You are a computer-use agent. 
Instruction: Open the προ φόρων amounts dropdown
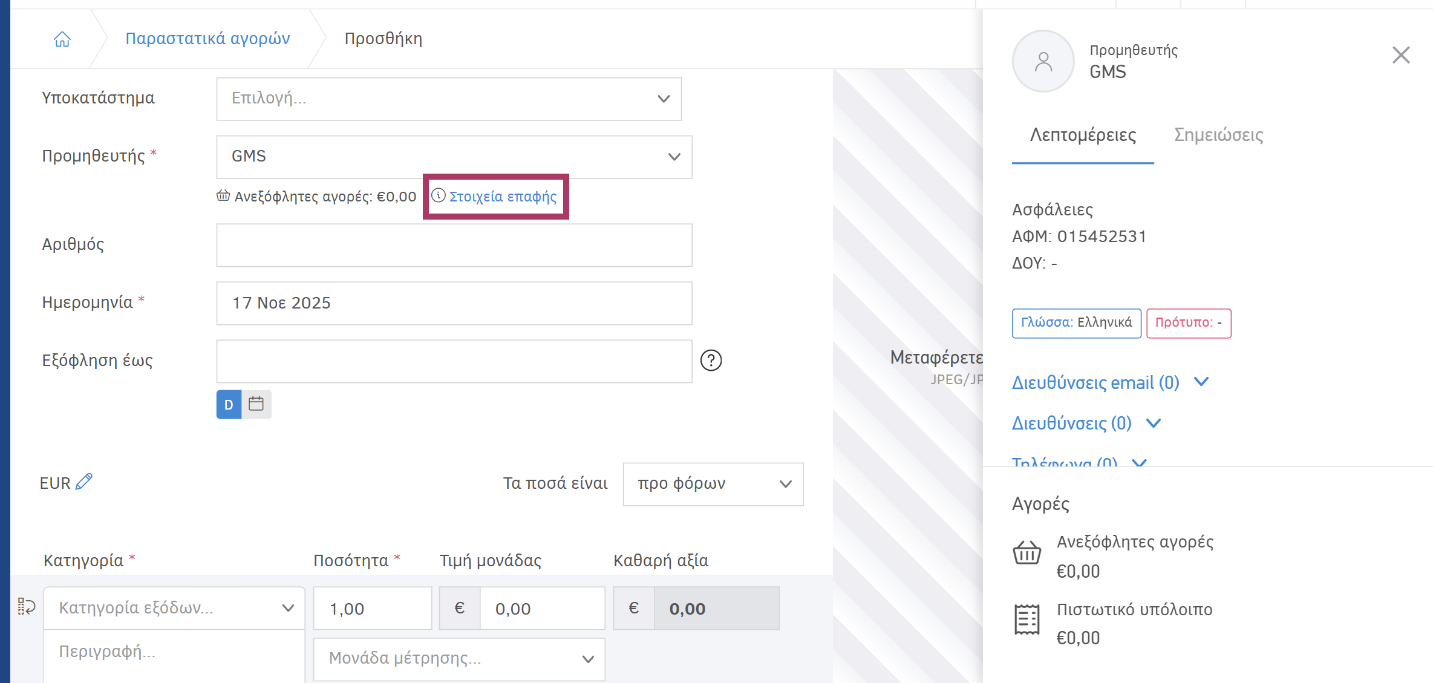point(713,484)
